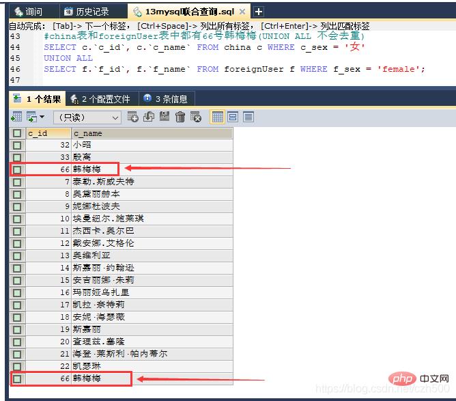This screenshot has width=456, height=401.
Task: Click the cancel changes icon
Action: [196, 117]
